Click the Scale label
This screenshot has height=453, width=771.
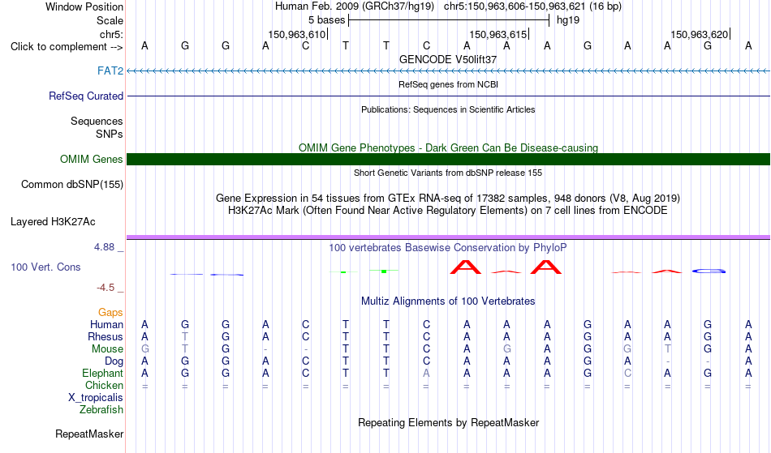click(110, 20)
